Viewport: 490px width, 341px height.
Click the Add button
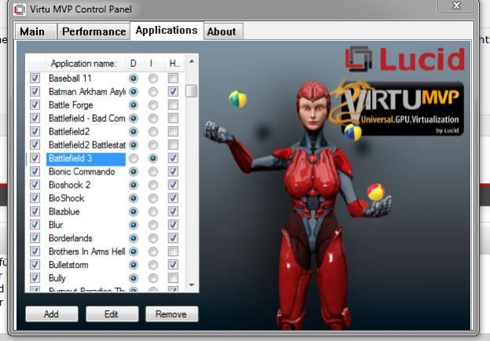coord(52,313)
